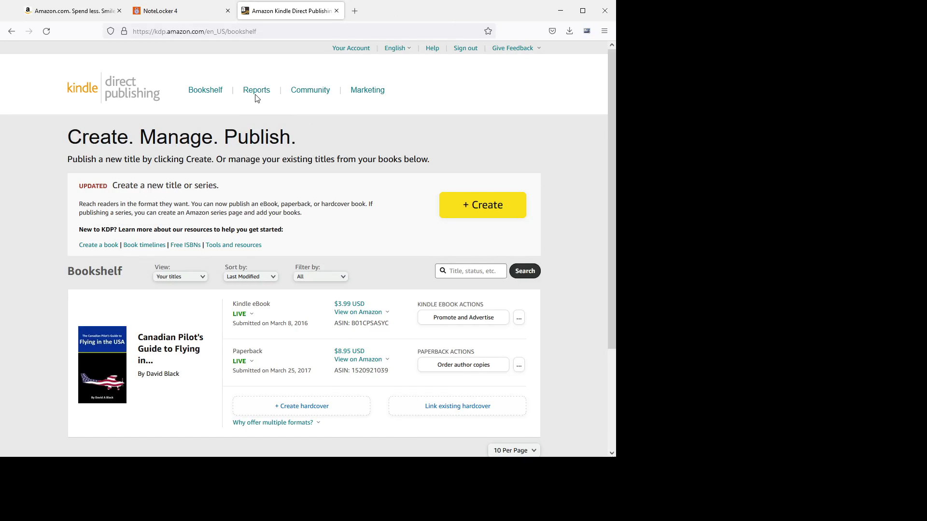Viewport: 927px width, 521px height.
Task: Click the tracking protection shield icon
Action: tap(111, 31)
